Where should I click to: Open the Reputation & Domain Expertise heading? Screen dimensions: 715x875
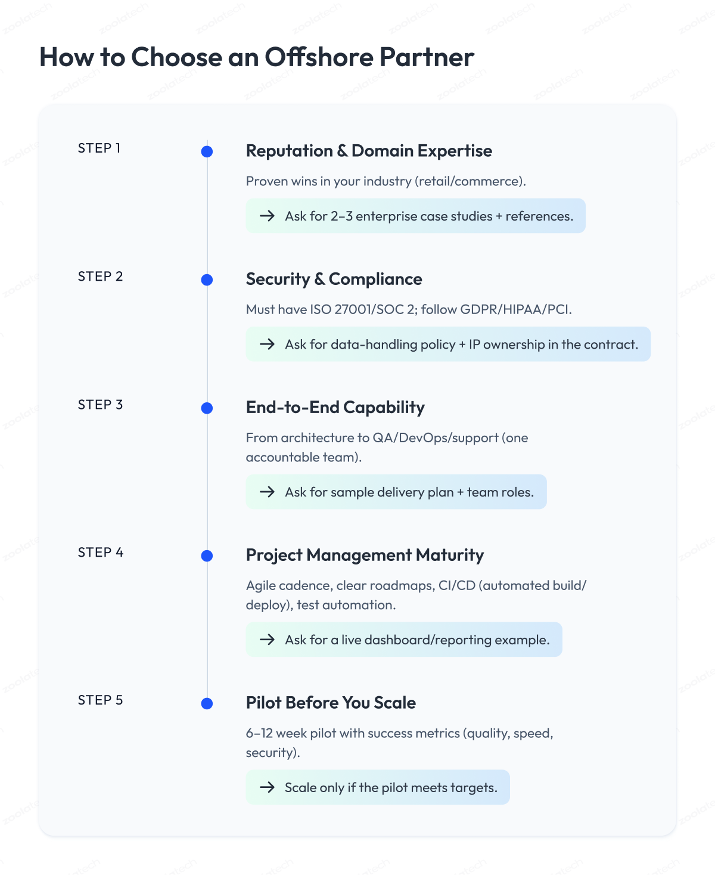click(x=369, y=151)
